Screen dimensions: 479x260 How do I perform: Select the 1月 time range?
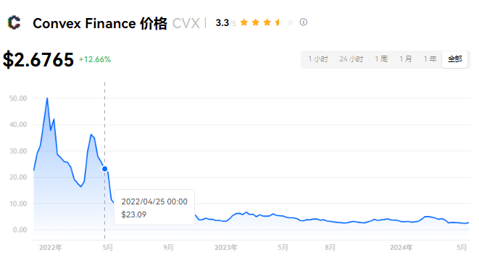[x=406, y=59]
